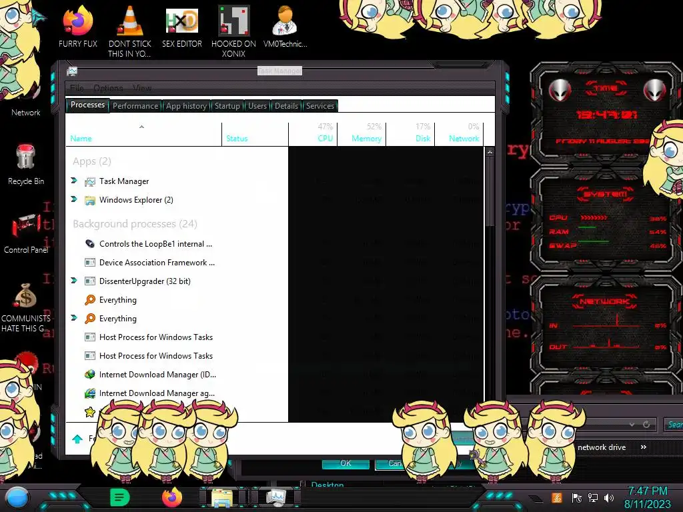Click the volume speaker tray icon
Screen dimensions: 683x512
pos(609,498)
